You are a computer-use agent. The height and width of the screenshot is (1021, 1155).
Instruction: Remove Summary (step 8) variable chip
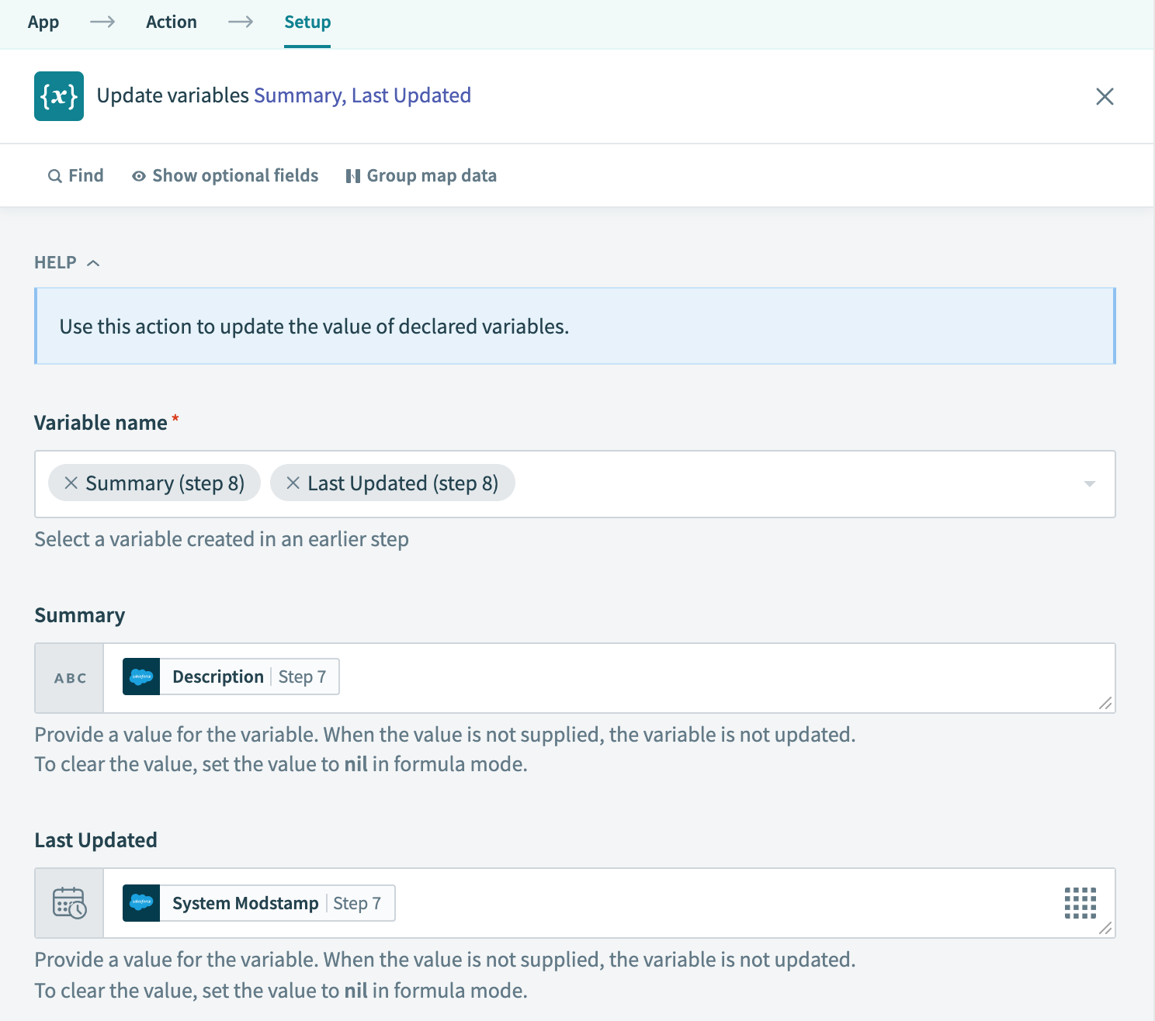pyautogui.click(x=71, y=483)
